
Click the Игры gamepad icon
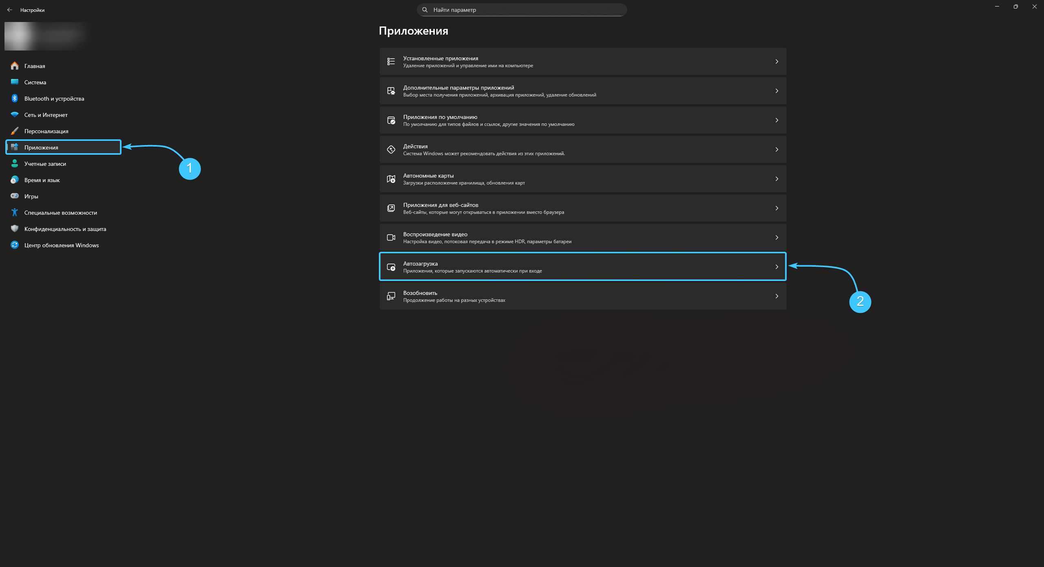(15, 196)
